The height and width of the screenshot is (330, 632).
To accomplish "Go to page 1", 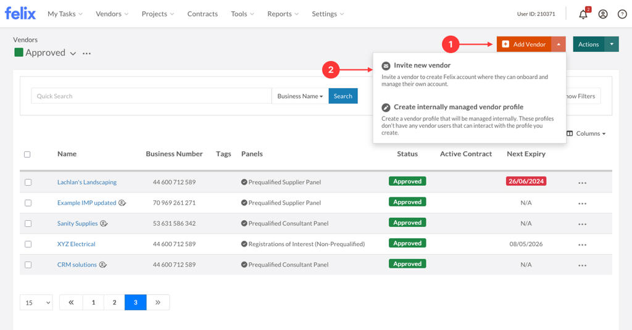I will pos(93,302).
